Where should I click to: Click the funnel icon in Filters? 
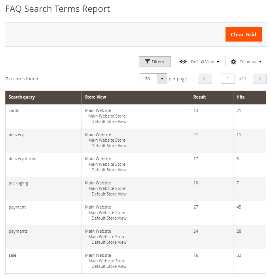(147, 61)
